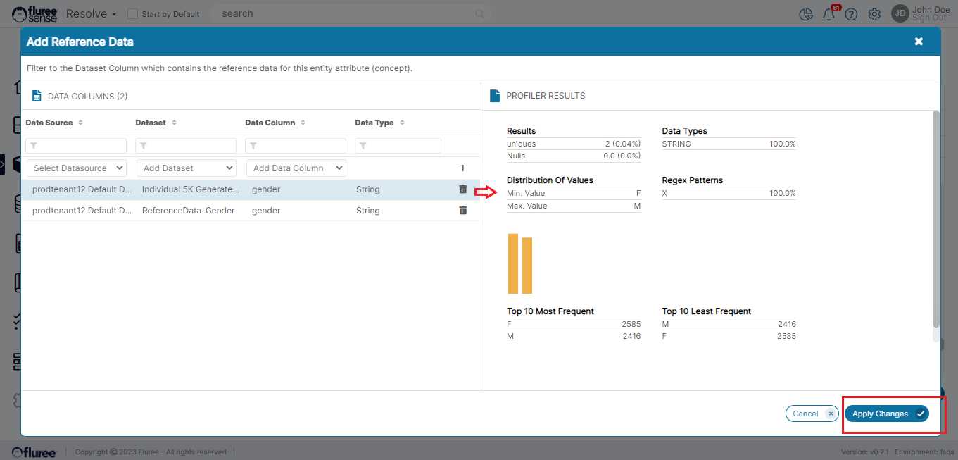
Task: Click the Sign Out link
Action: (x=929, y=18)
